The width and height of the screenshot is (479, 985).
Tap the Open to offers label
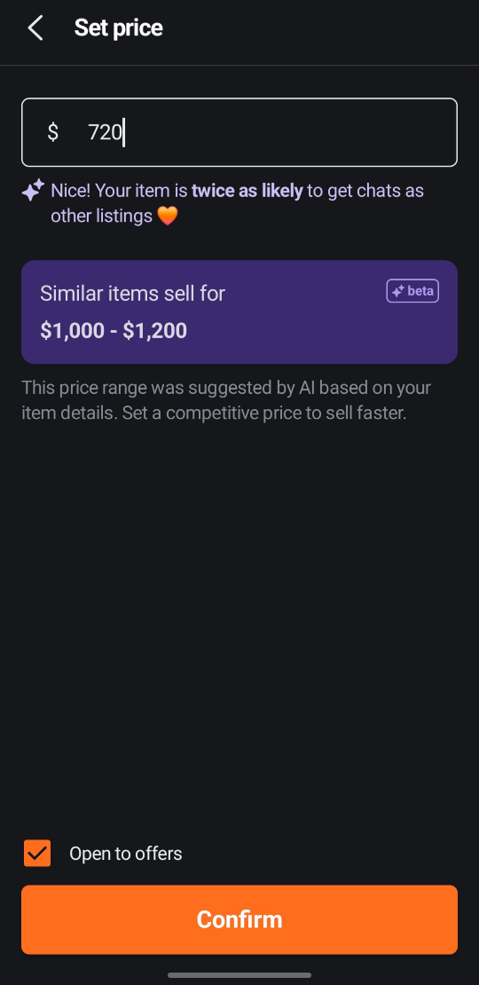(126, 854)
